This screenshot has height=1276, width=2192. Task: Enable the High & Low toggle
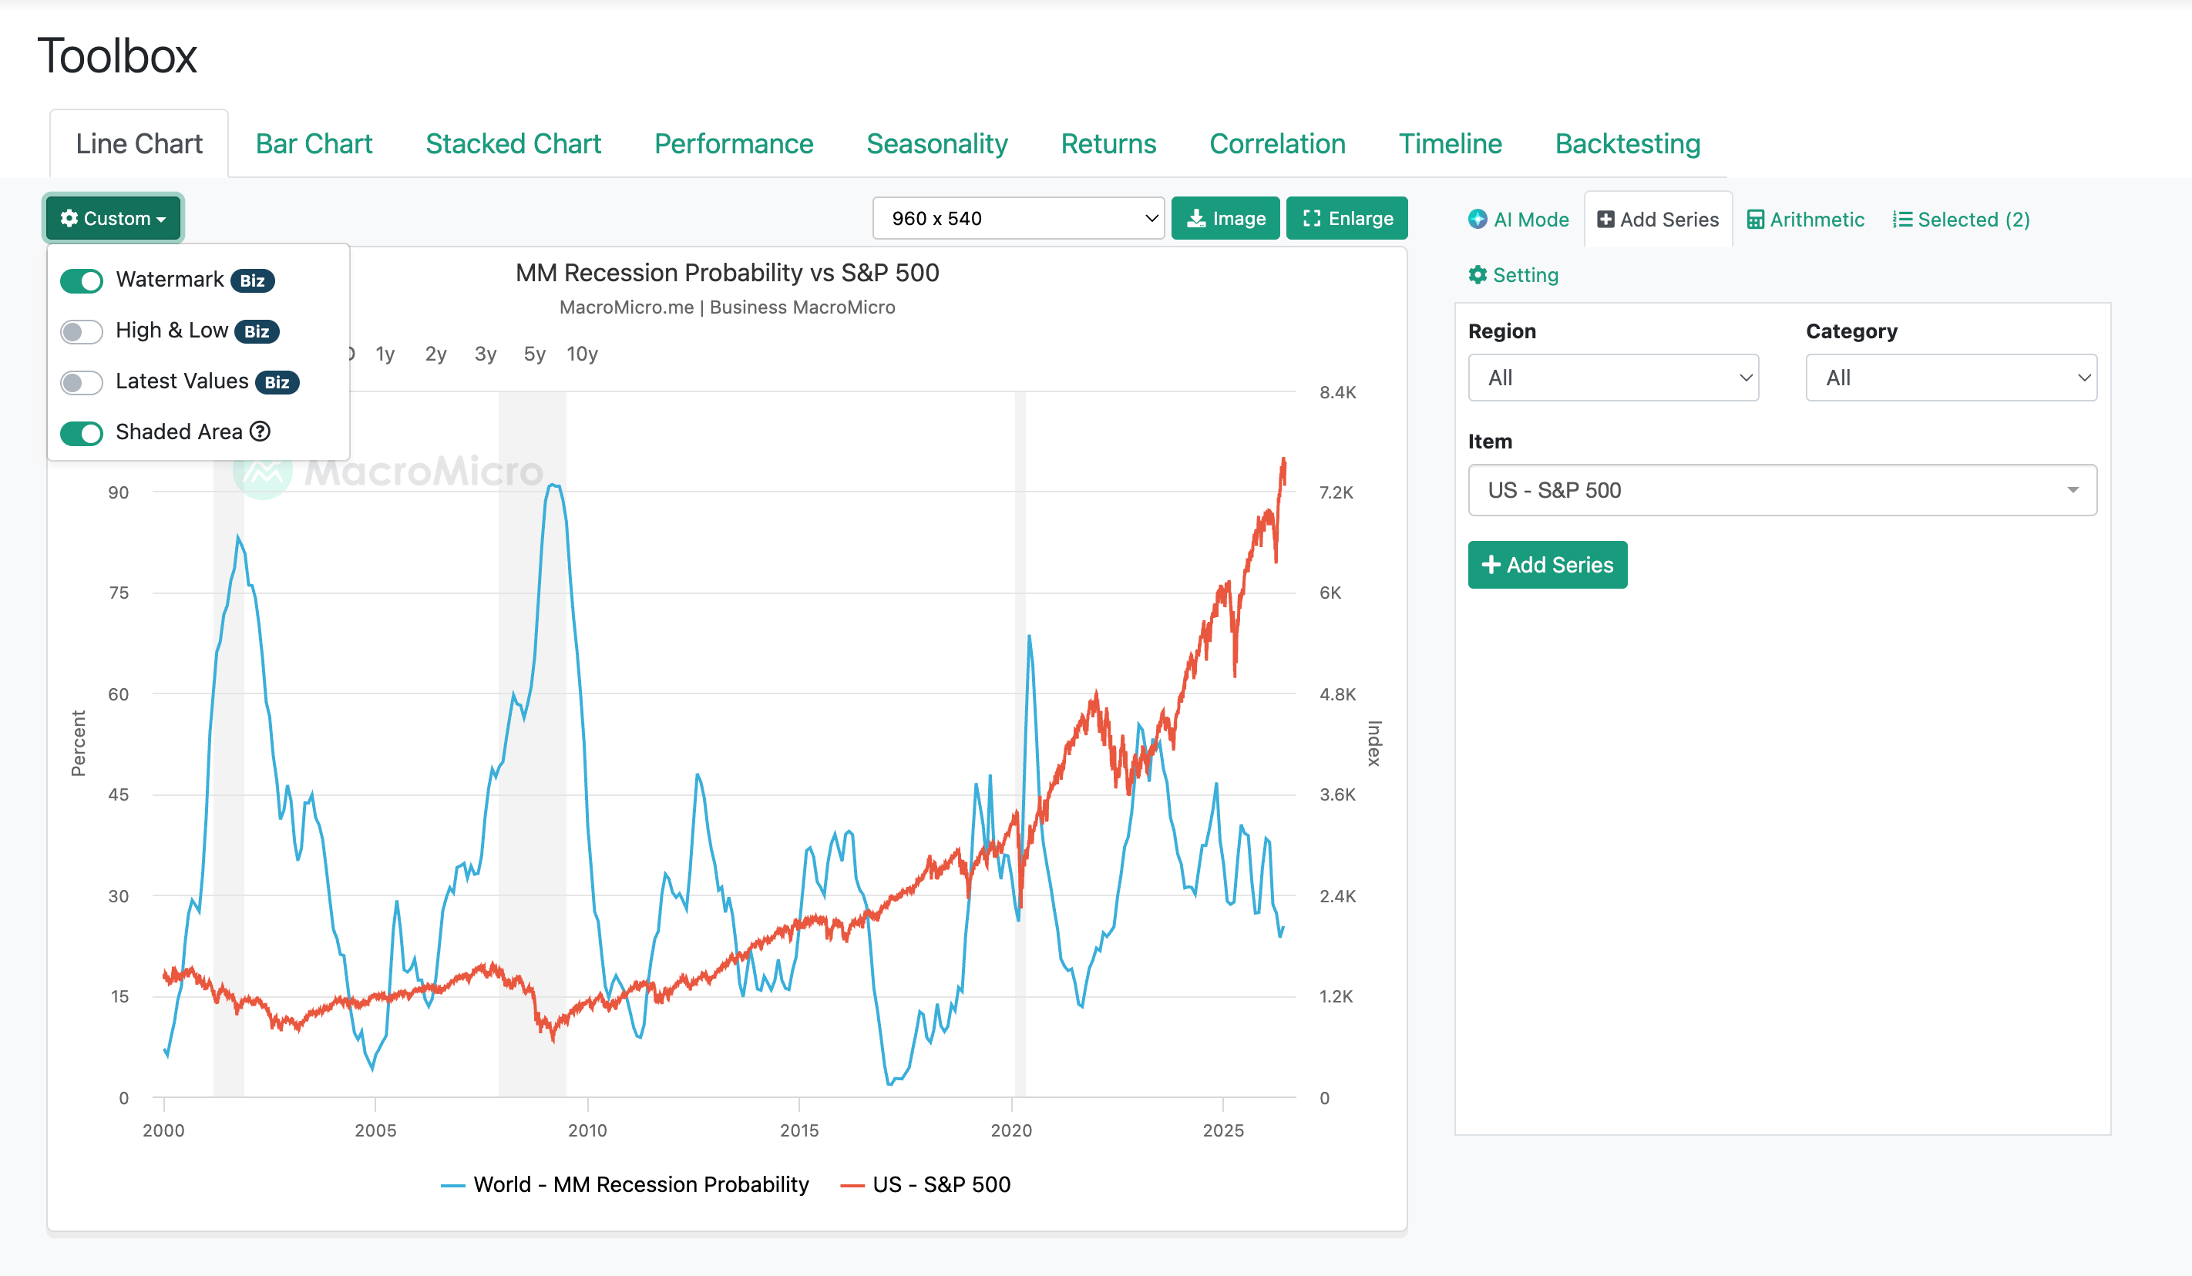(x=82, y=331)
